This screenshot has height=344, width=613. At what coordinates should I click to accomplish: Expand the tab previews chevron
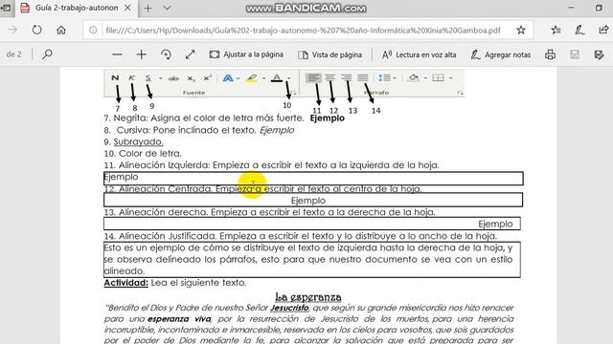tap(167, 8)
